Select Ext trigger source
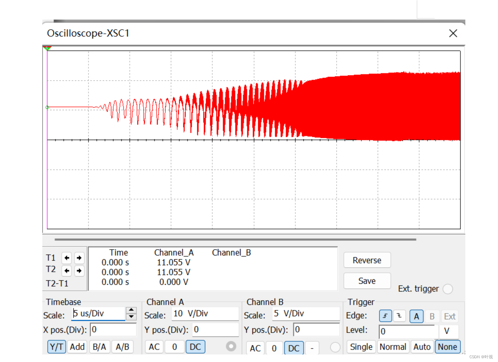The width and height of the screenshot is (498, 362). pyautogui.click(x=450, y=316)
